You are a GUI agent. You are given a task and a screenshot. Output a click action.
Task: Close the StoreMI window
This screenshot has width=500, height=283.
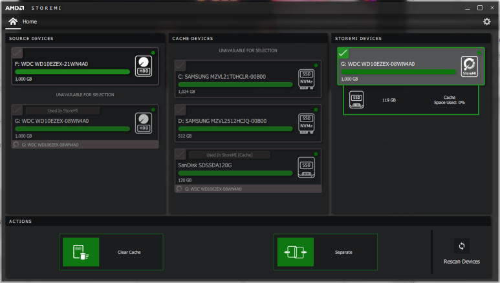coord(492,8)
